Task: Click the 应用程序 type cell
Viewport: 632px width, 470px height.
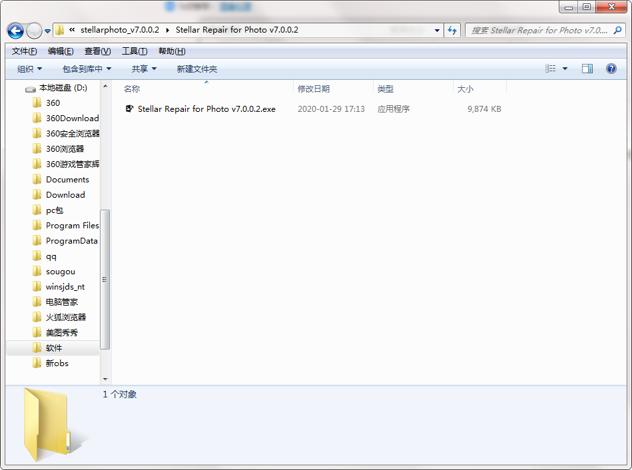Action: (x=394, y=109)
